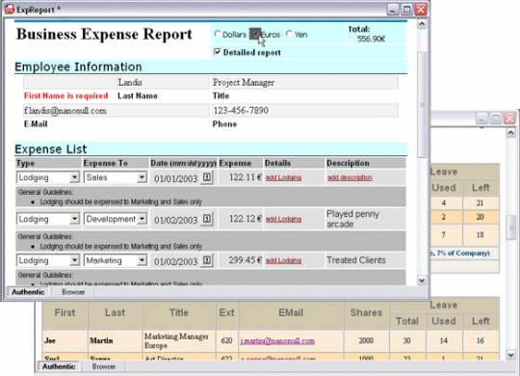The image size is (520, 376).
Task: Click the Shares value 2000
Action: pyautogui.click(x=366, y=340)
